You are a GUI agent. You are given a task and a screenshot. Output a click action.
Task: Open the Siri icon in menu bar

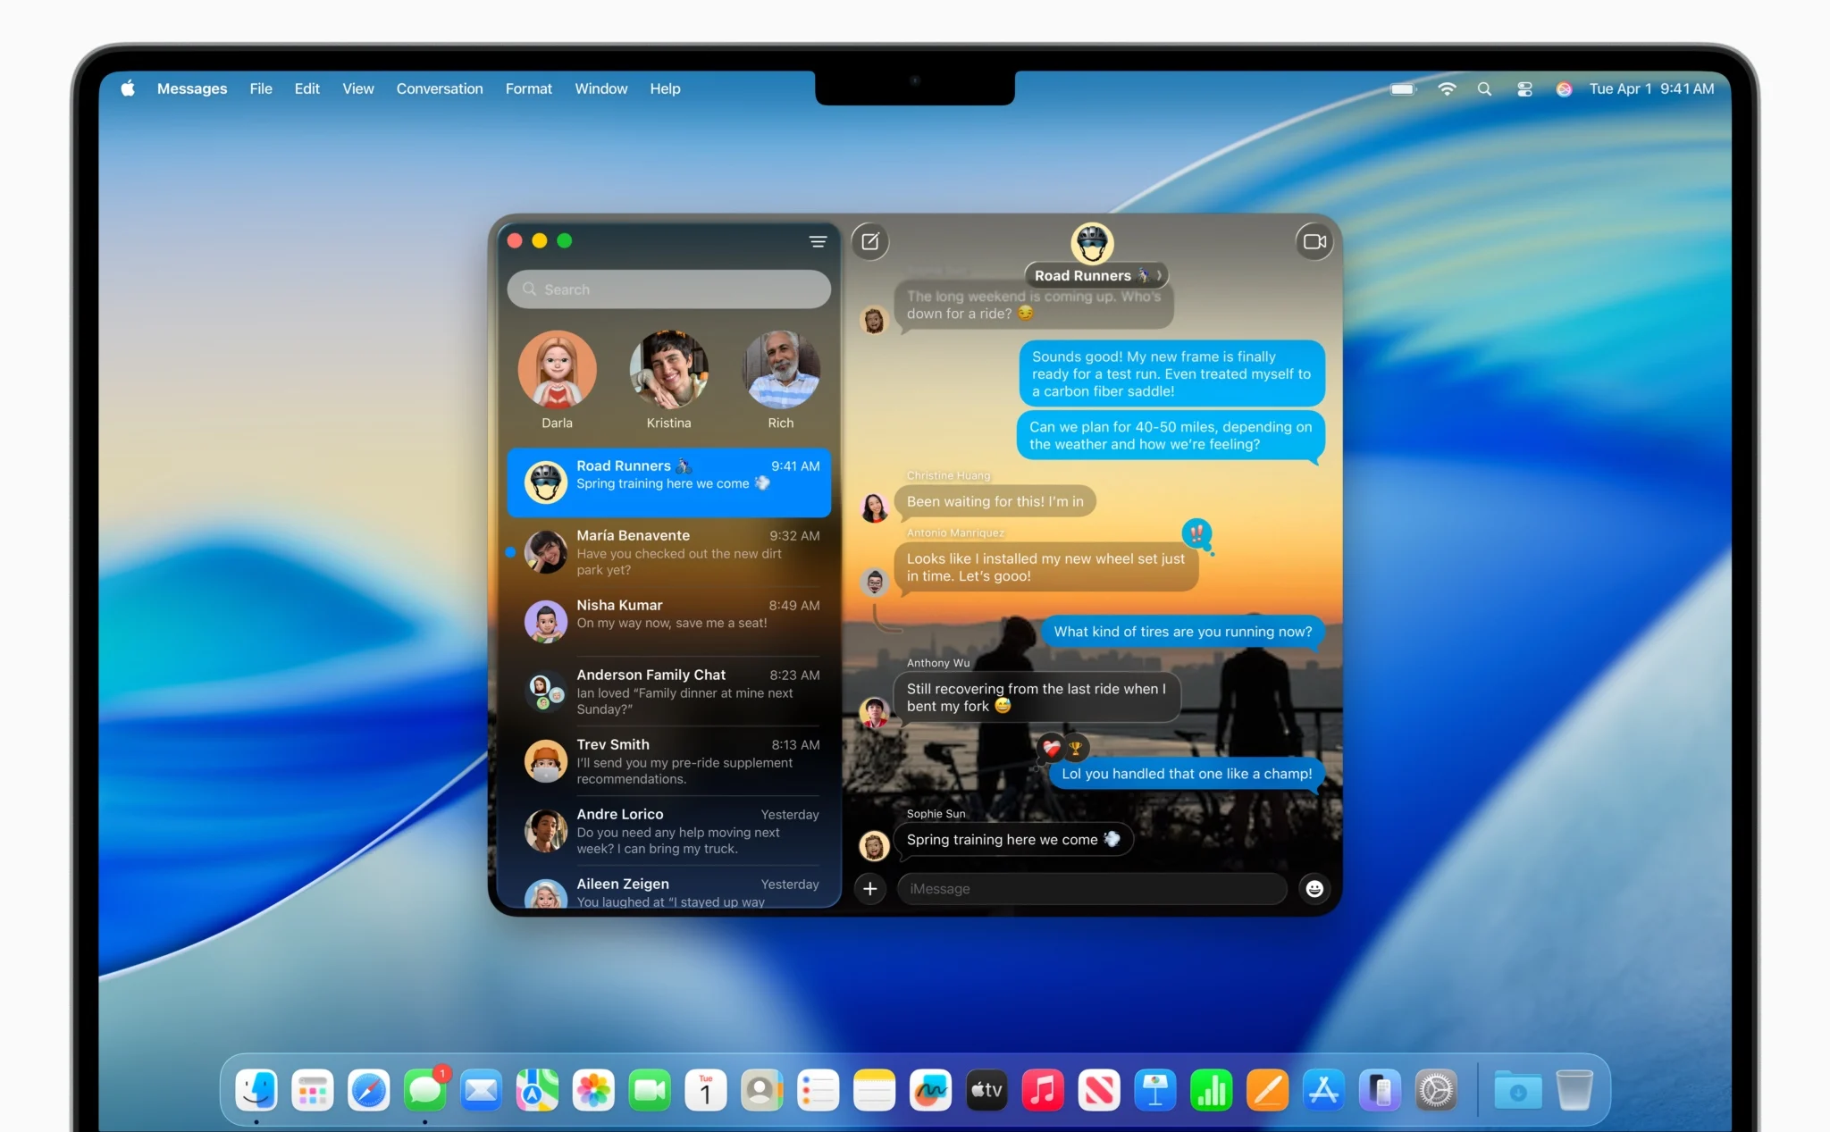1564,88
